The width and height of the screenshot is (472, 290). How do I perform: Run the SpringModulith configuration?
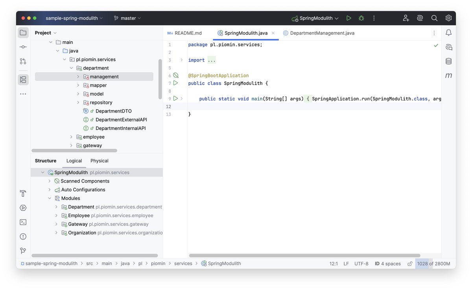348,18
